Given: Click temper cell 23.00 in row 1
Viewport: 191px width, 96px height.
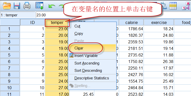Looking at the screenshot, I should click(x=57, y=29).
